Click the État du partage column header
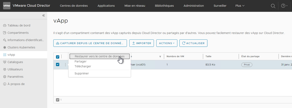The width and height of the screenshot is (292, 108). 250,56
